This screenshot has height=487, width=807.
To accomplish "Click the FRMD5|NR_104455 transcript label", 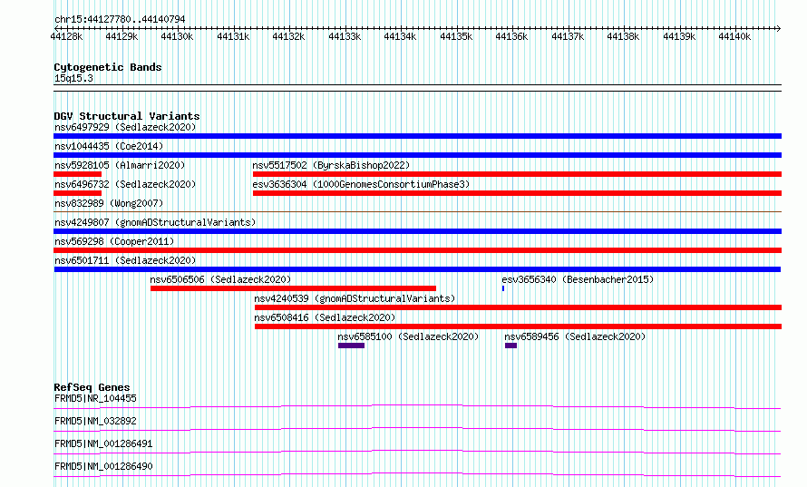I will click(x=95, y=398).
